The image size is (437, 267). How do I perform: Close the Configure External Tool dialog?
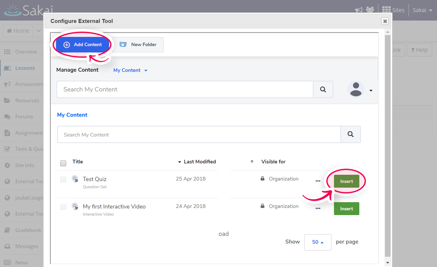385,21
